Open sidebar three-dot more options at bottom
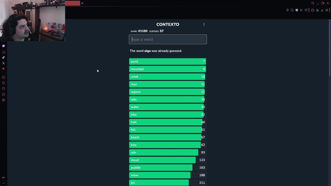331x186 pixels. click(4, 183)
